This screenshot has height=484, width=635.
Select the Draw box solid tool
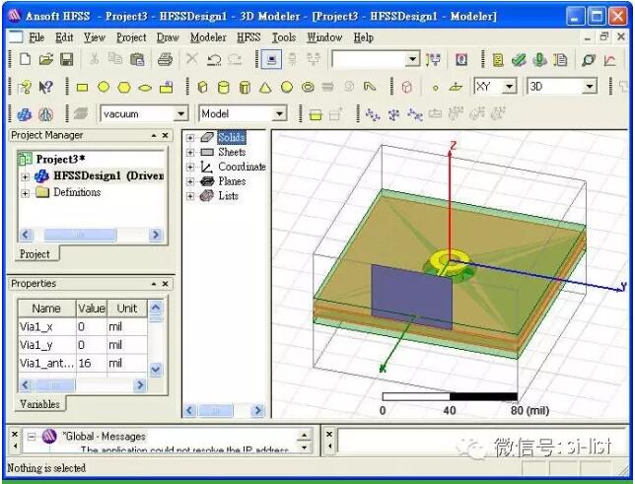pyautogui.click(x=202, y=87)
